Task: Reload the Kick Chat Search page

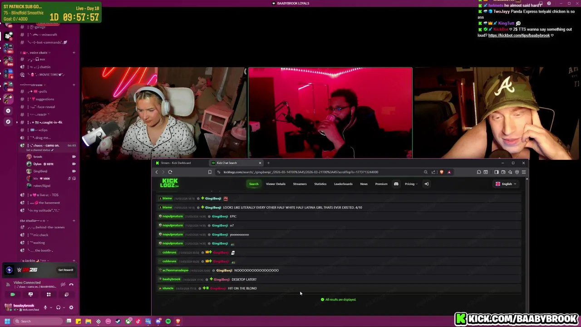Action: (170, 172)
